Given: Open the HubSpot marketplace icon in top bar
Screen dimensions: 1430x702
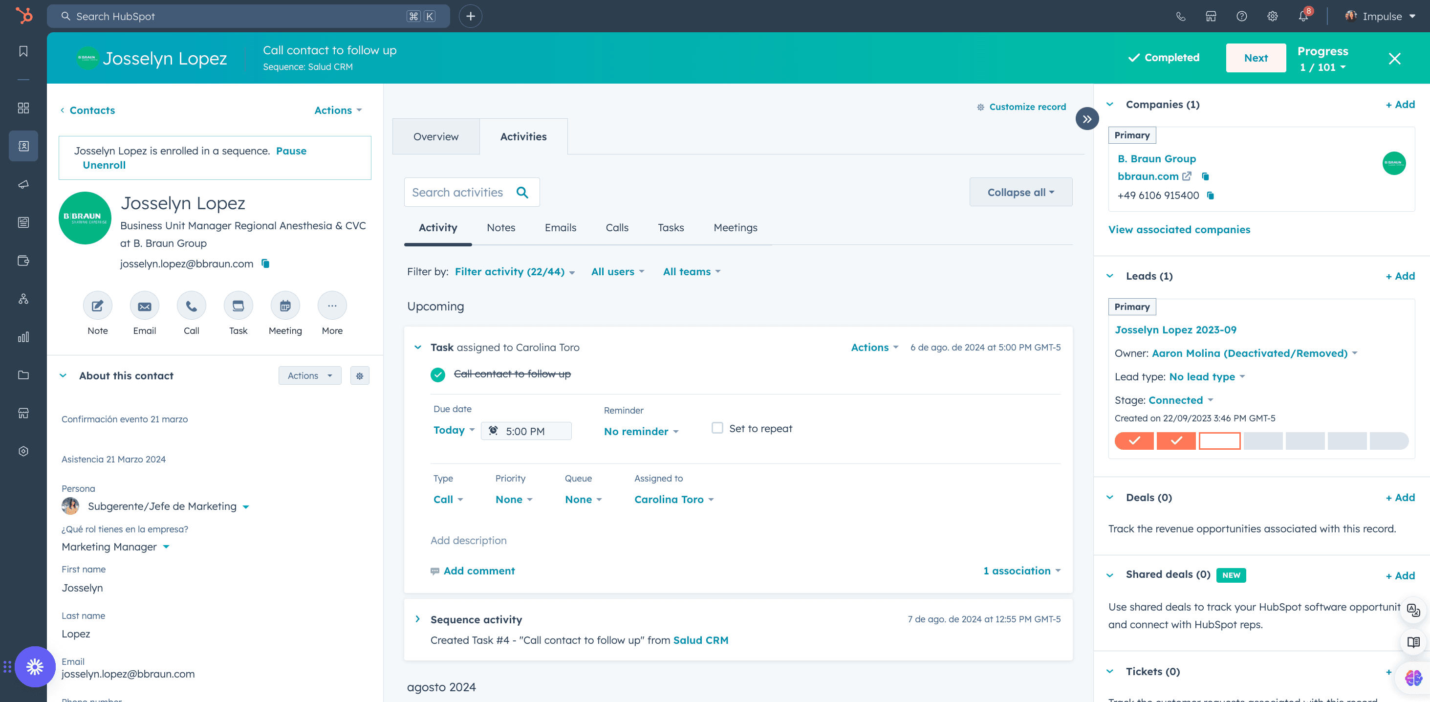Looking at the screenshot, I should [1211, 16].
